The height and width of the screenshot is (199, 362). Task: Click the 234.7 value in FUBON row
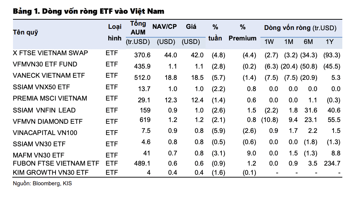tap(332, 163)
